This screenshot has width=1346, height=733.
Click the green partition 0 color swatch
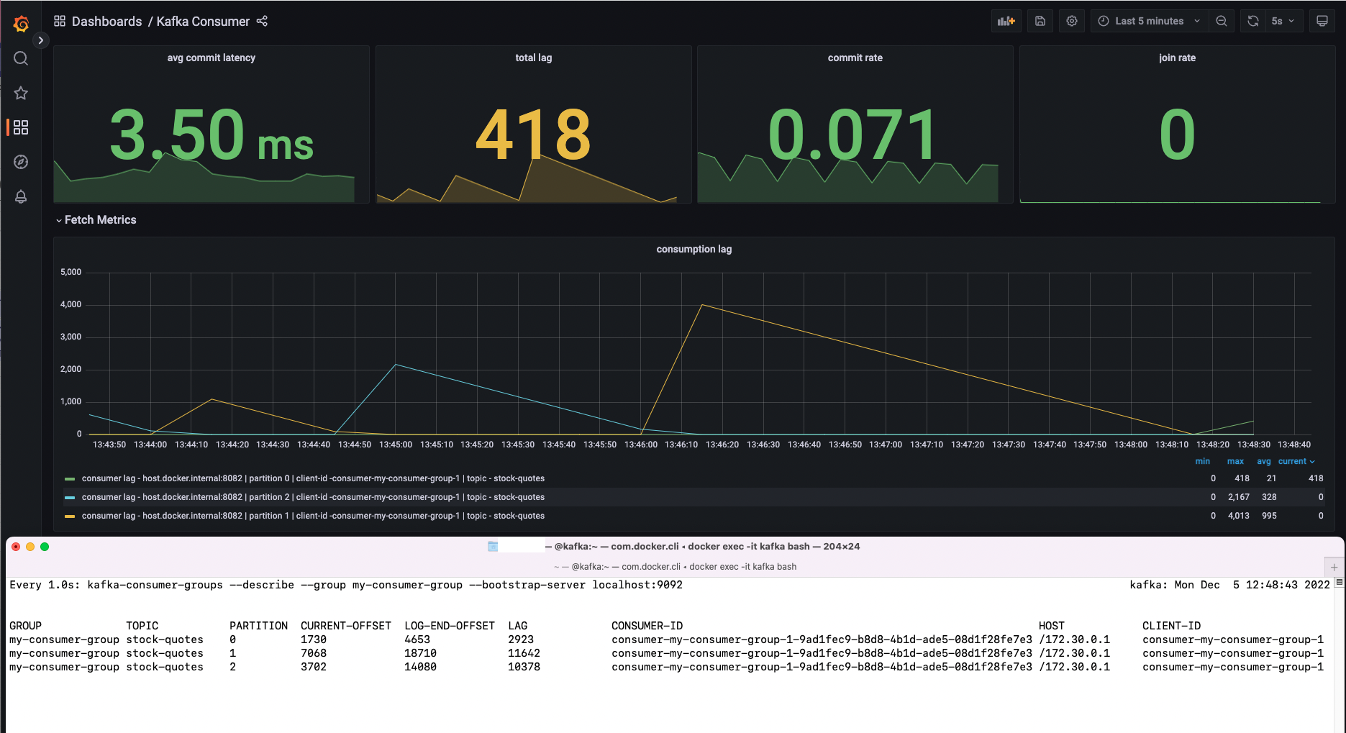pyautogui.click(x=70, y=479)
